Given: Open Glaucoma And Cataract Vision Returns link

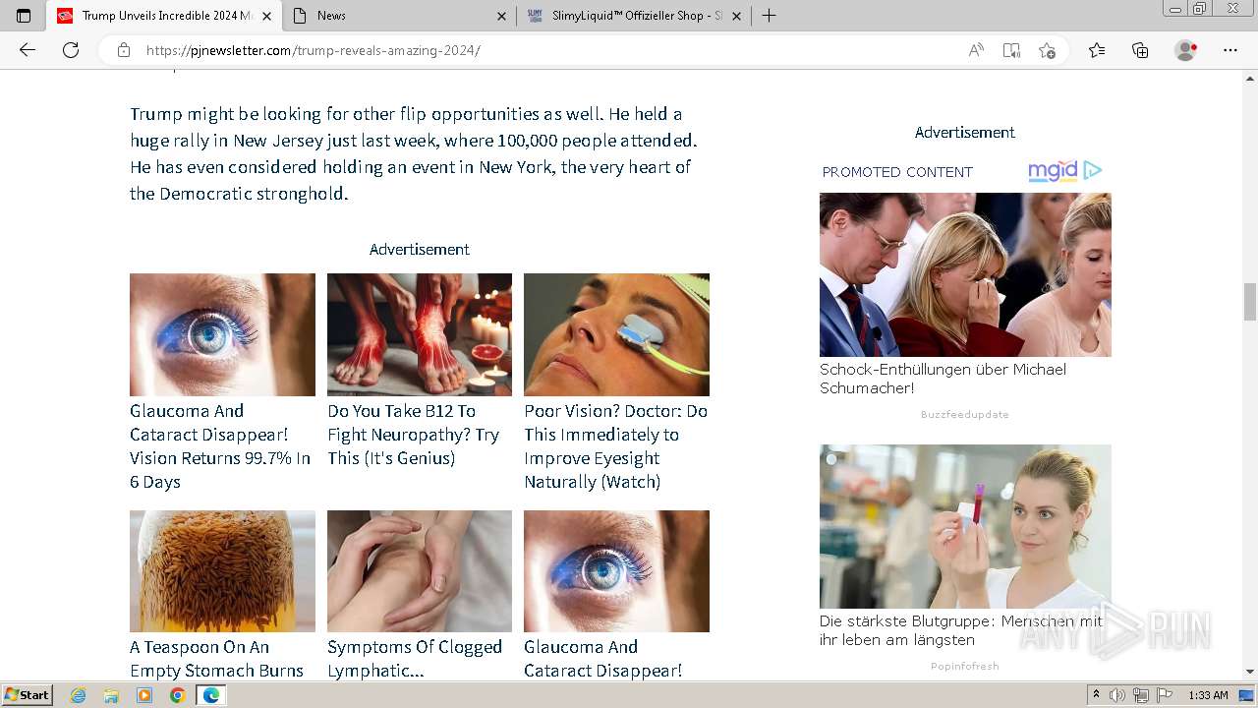Looking at the screenshot, I should [x=221, y=446].
